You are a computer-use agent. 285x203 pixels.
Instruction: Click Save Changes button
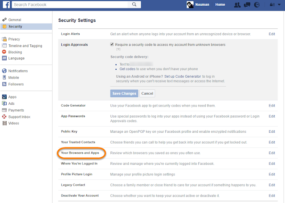(x=124, y=93)
